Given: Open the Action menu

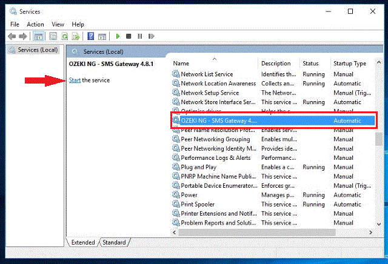Looking at the screenshot, I should click(x=35, y=24).
